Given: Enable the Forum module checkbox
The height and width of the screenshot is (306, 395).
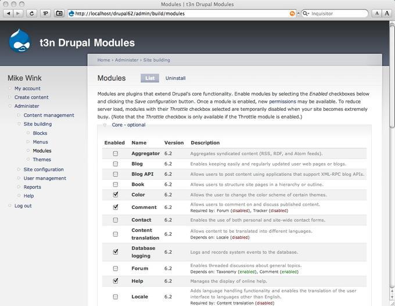Looking at the screenshot, I should 116,268.
